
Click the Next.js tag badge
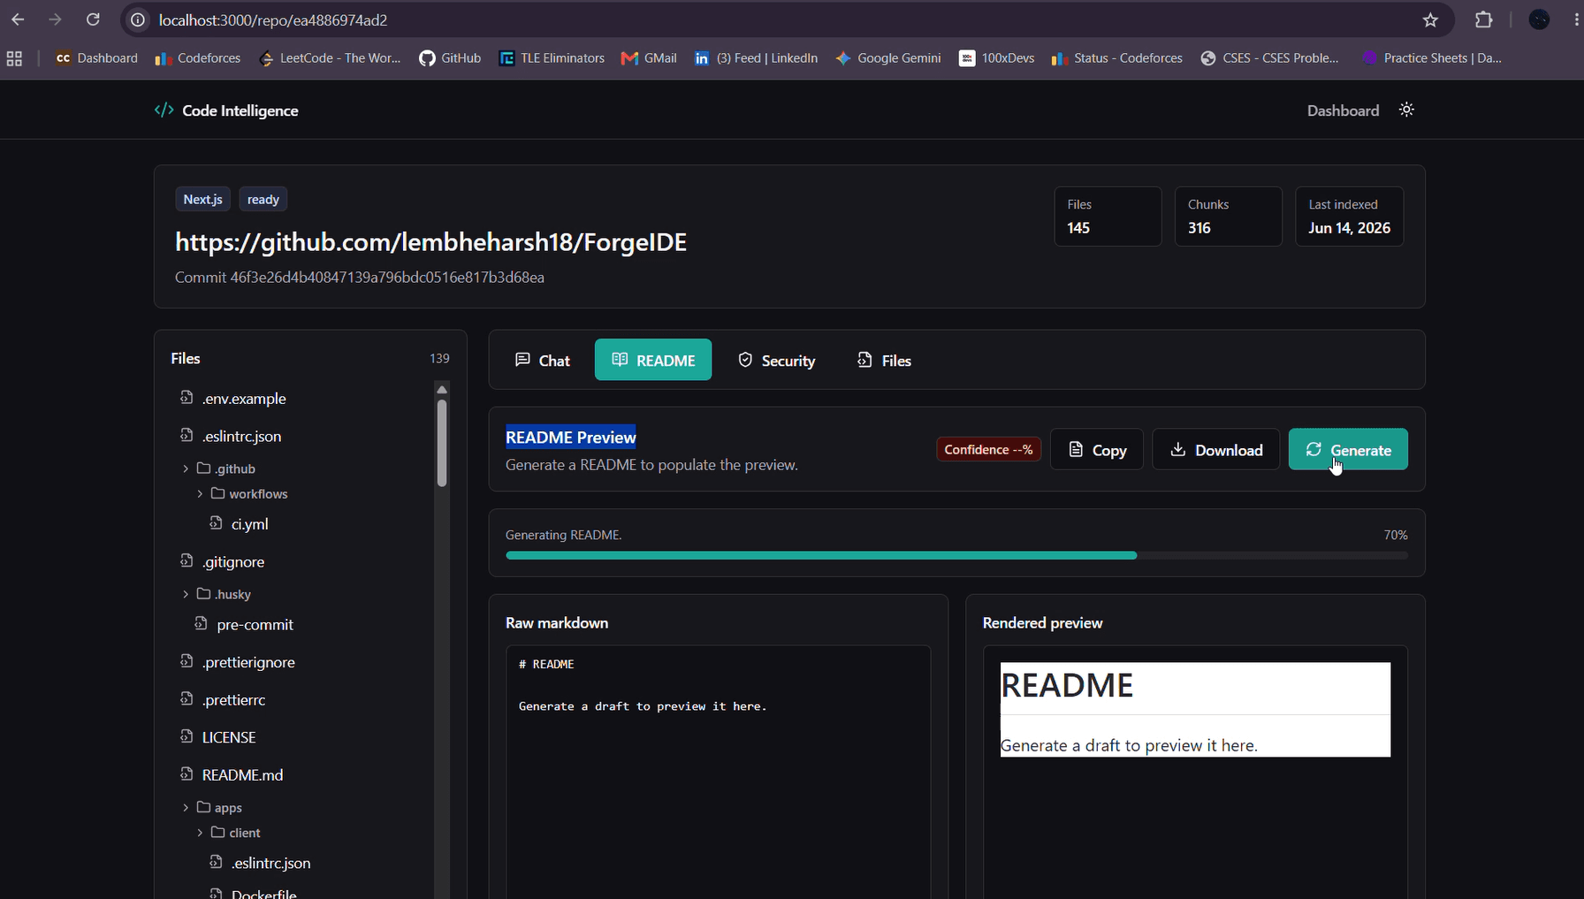point(202,199)
